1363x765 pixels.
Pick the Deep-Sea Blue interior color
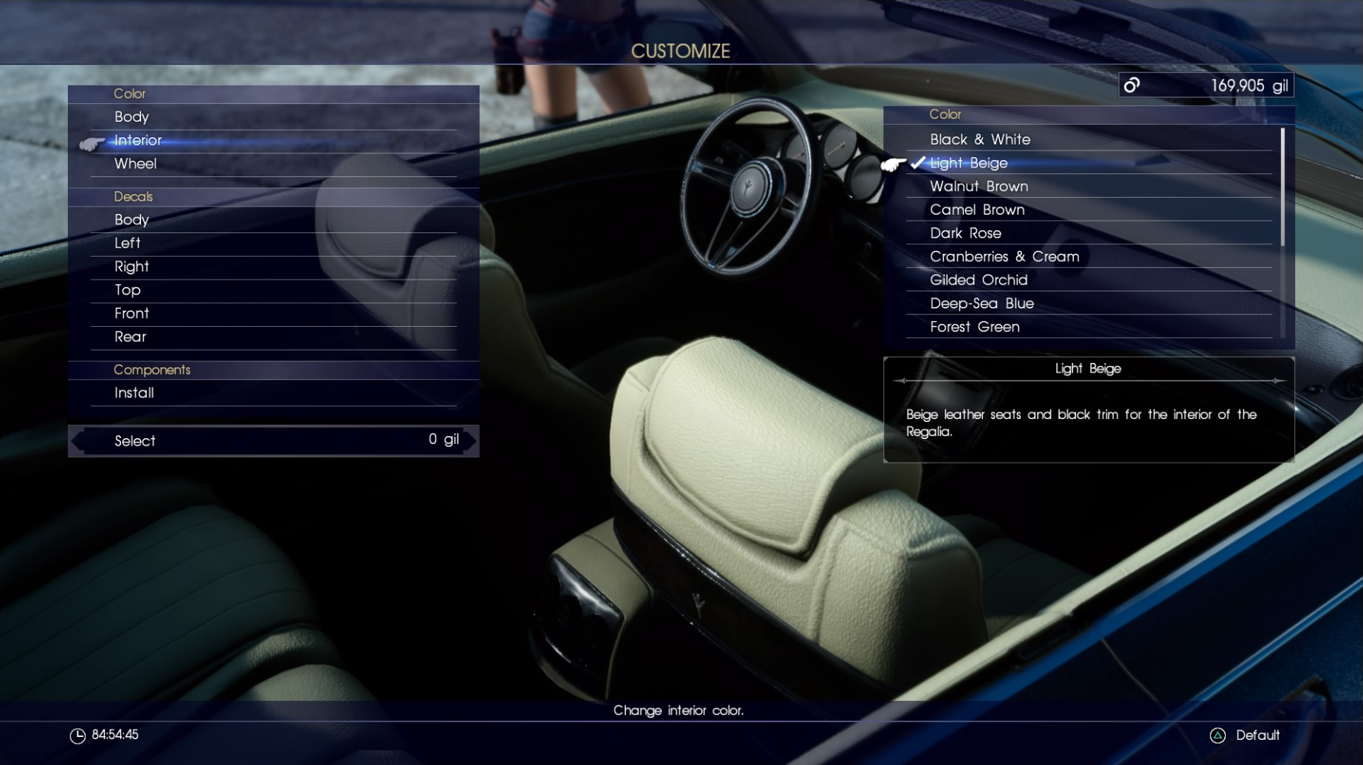pyautogui.click(x=1089, y=304)
